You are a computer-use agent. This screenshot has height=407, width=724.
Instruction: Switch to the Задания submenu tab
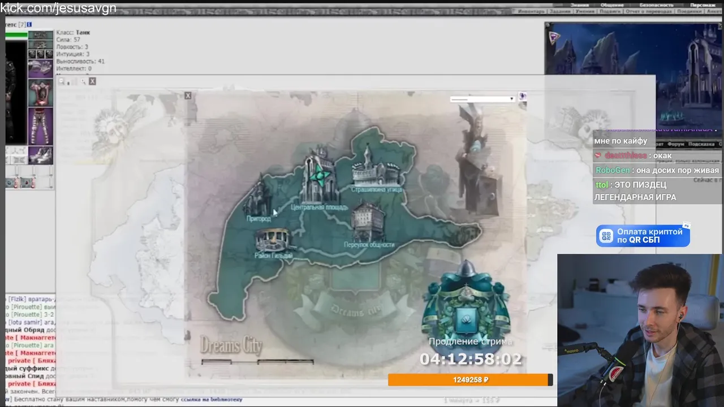pos(559,11)
